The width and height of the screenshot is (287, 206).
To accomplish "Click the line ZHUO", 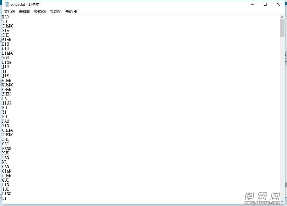I will [7, 94].
